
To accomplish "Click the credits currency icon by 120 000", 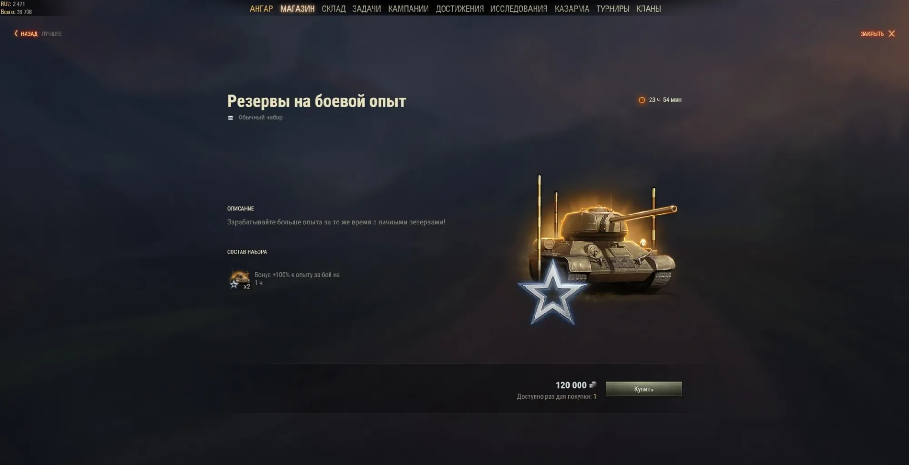I will [x=592, y=385].
